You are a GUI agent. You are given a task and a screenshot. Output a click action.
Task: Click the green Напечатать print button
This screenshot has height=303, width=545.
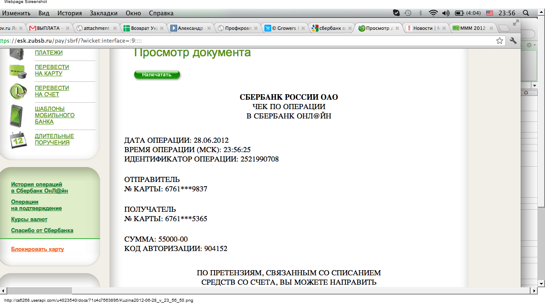click(x=157, y=75)
